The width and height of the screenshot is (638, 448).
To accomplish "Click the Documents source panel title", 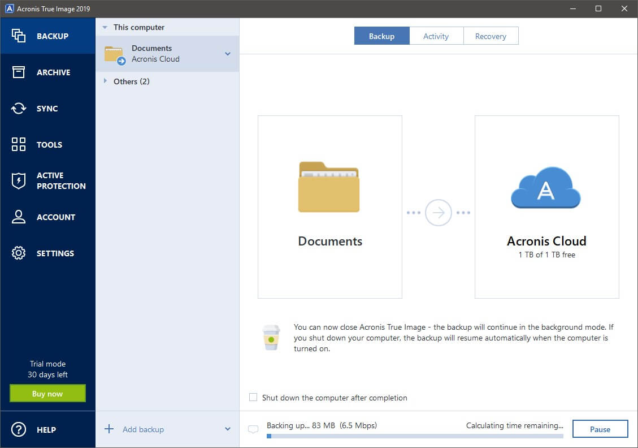I will pos(330,241).
